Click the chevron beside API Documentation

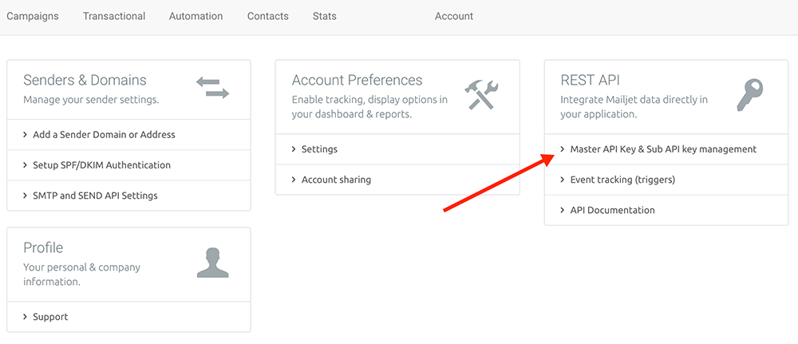[x=563, y=210]
